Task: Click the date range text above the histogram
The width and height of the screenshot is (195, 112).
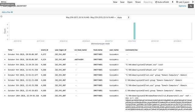Action: 90,18
